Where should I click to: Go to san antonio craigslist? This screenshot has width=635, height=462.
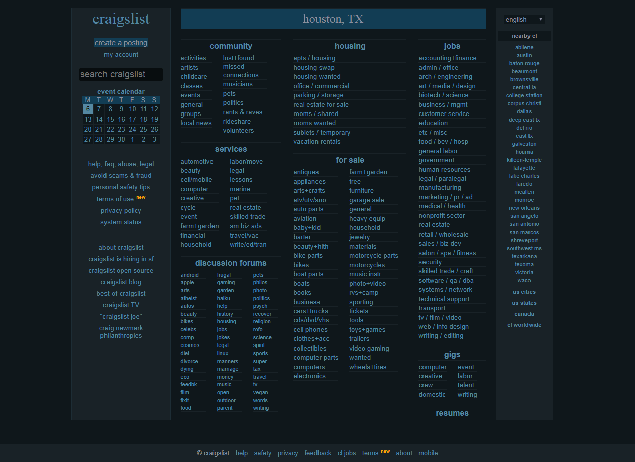click(x=524, y=224)
